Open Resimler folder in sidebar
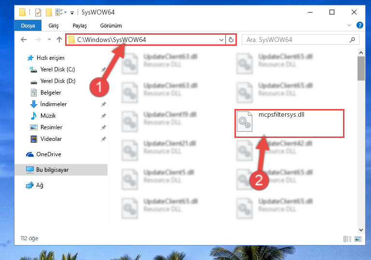 click(51, 127)
